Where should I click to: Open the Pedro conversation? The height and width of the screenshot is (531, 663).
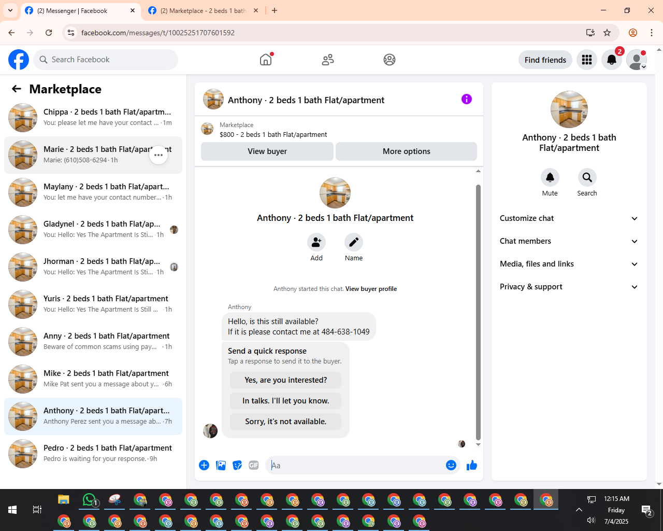coord(93,454)
